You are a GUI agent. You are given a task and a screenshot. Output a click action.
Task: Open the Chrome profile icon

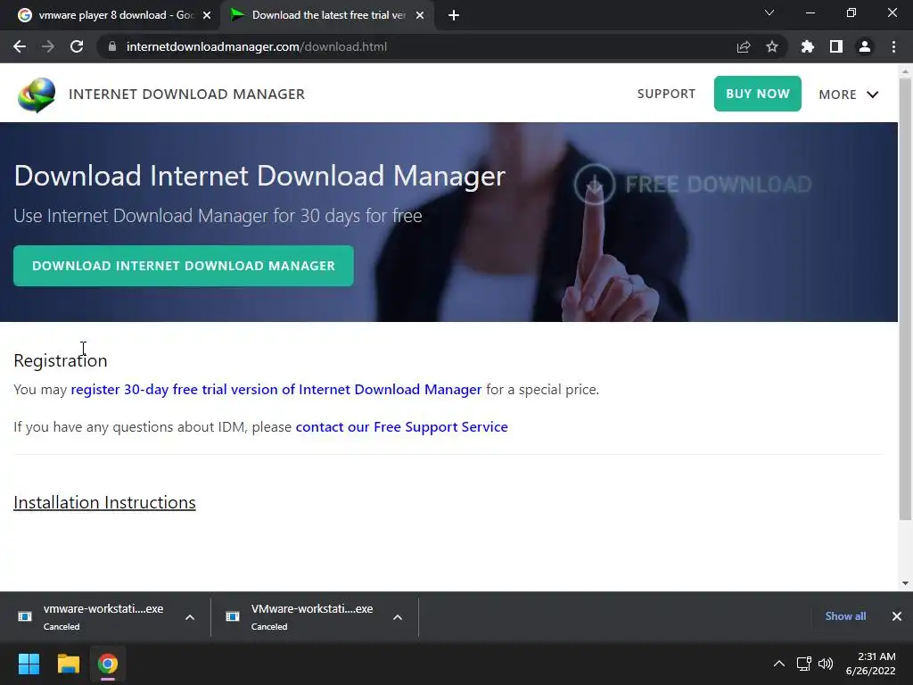click(x=865, y=46)
